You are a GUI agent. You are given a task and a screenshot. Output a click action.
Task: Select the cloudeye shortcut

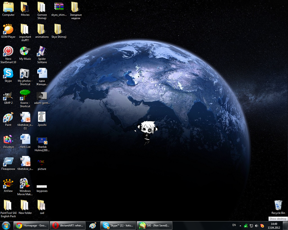pyautogui.click(x=8, y=141)
